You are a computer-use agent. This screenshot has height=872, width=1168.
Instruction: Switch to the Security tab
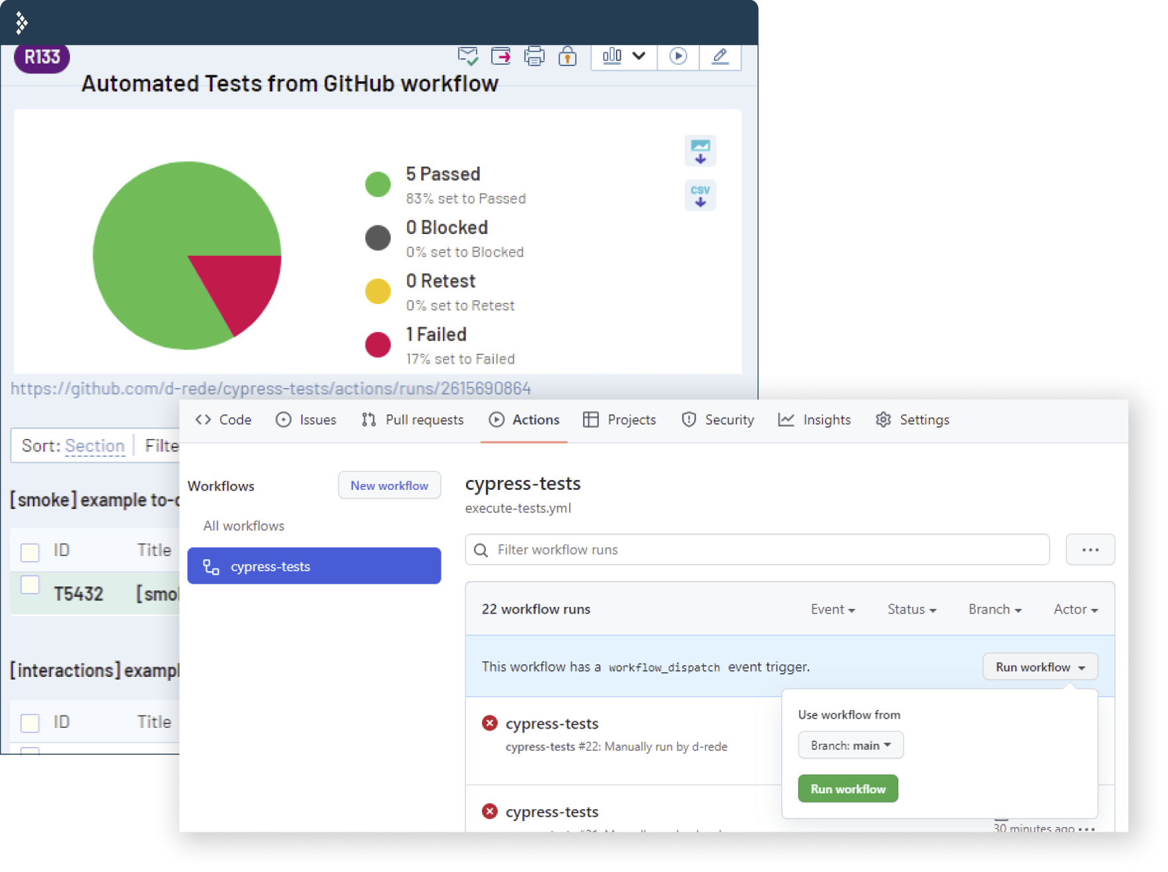click(717, 420)
